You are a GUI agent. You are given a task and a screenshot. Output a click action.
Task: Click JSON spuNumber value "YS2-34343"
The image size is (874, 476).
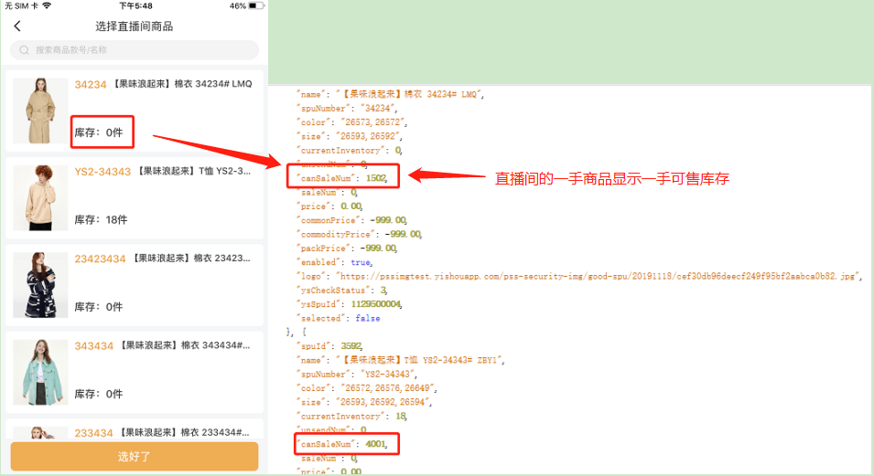point(389,374)
